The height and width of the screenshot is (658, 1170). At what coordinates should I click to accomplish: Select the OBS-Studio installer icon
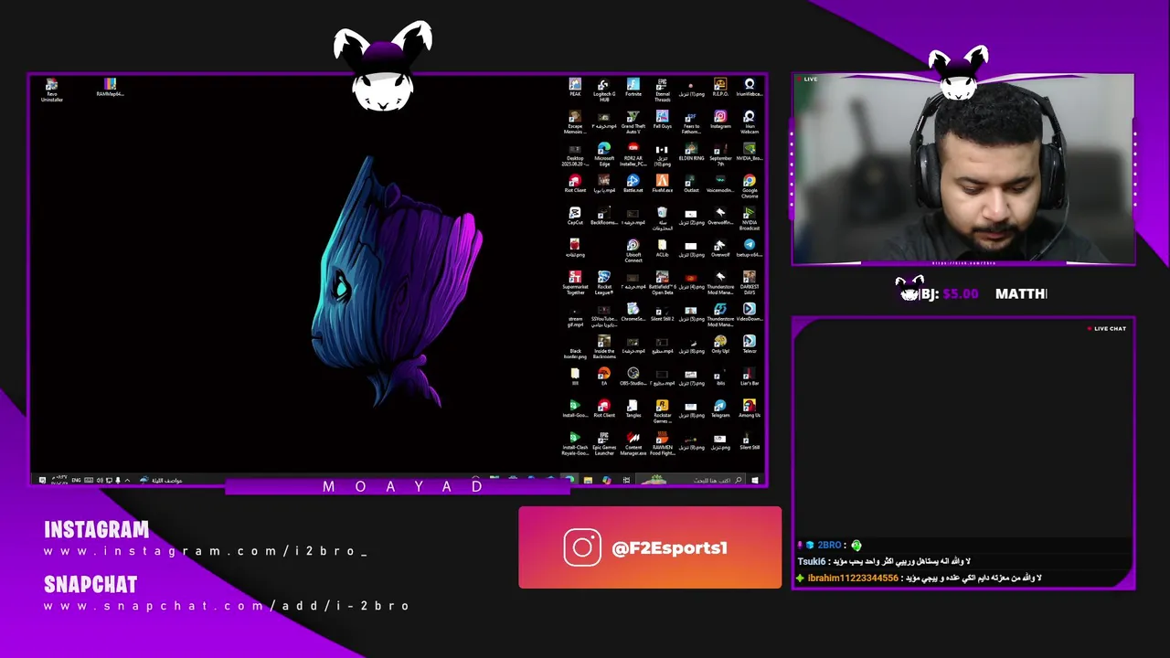[x=633, y=375]
